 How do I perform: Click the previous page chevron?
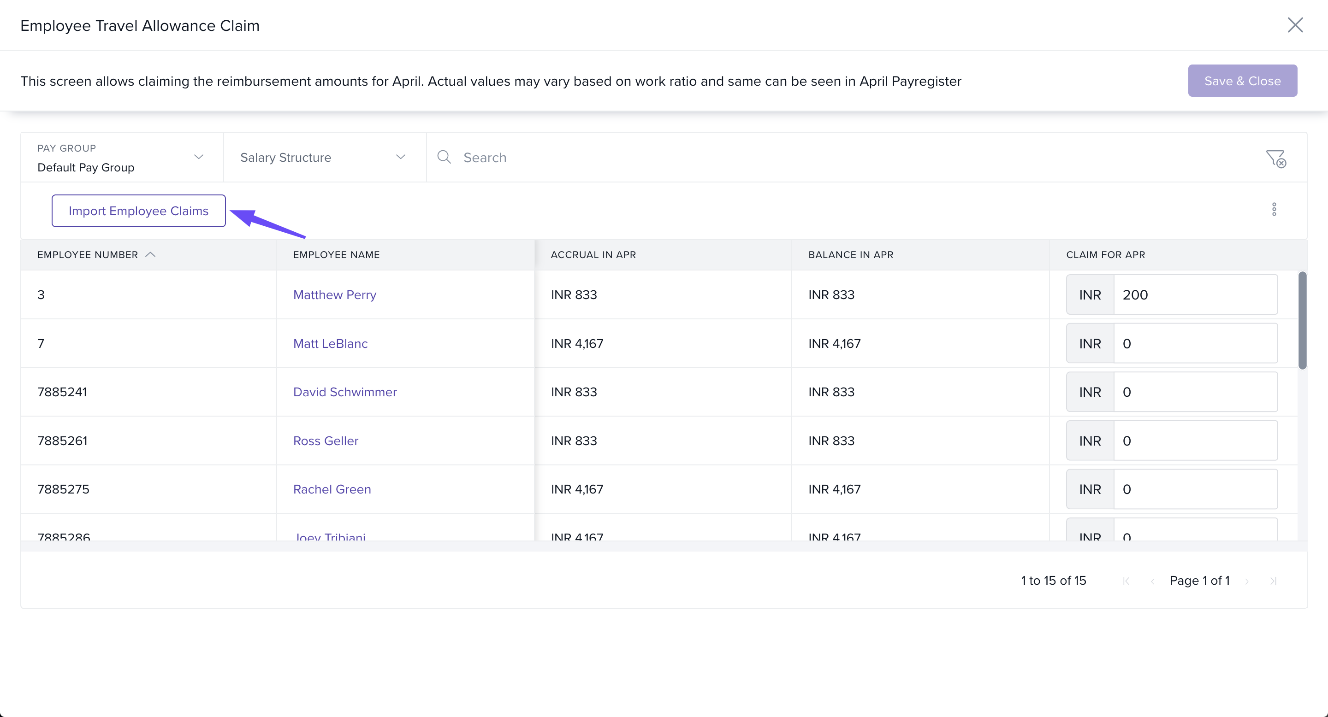pos(1152,581)
